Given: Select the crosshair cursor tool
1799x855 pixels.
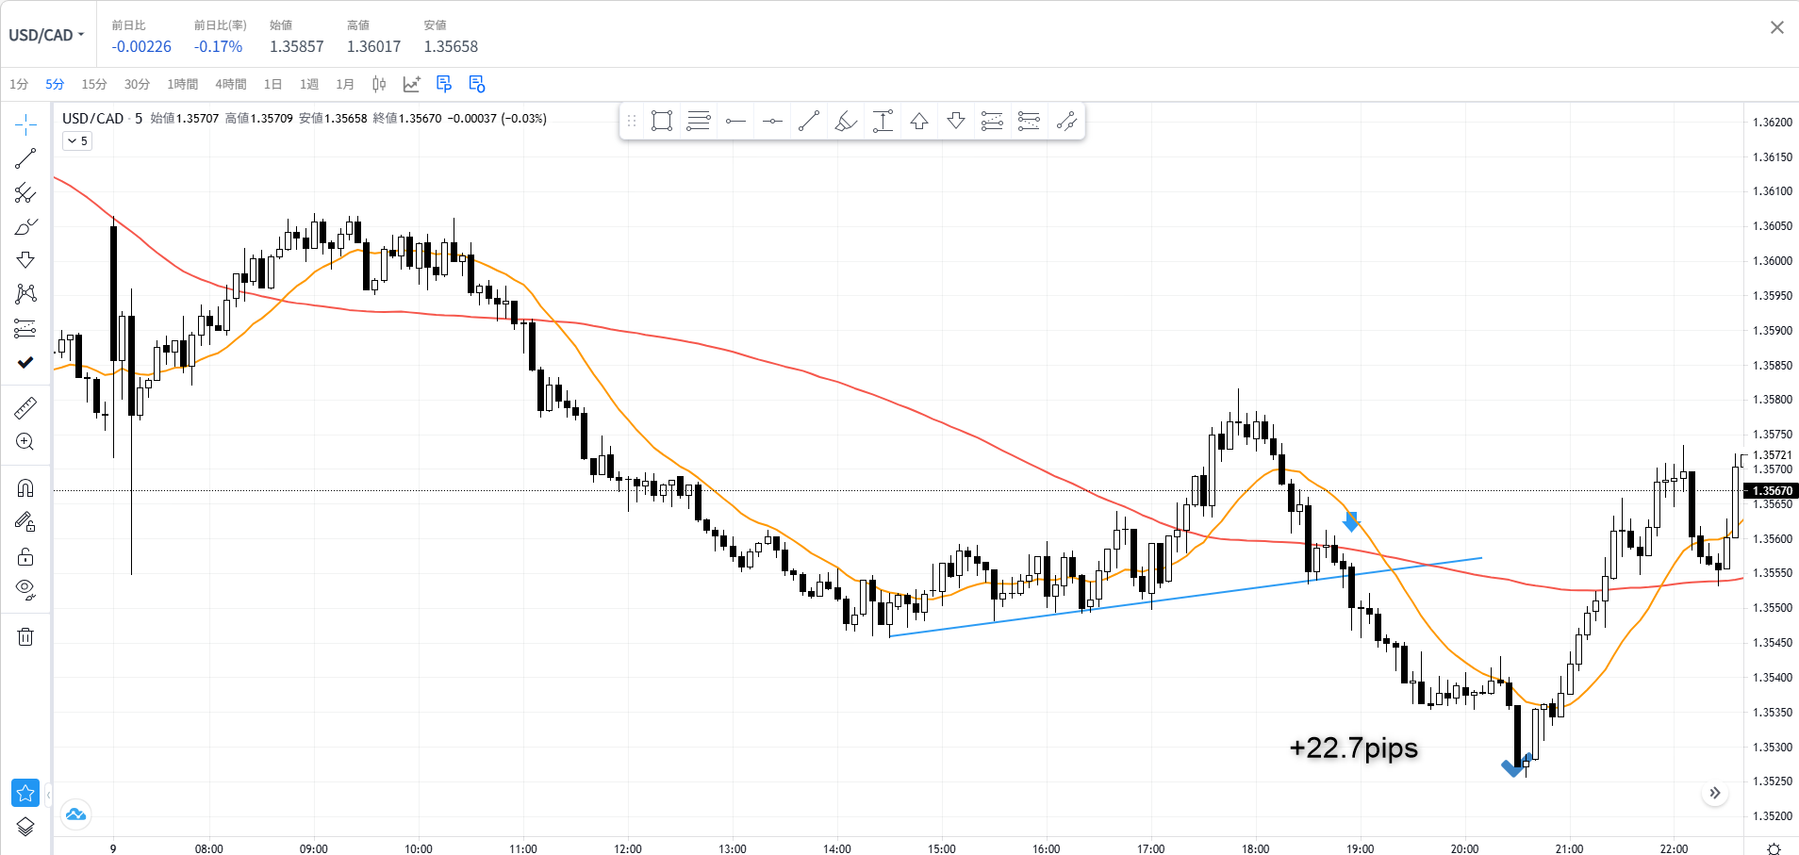Looking at the screenshot, I should tap(25, 124).
